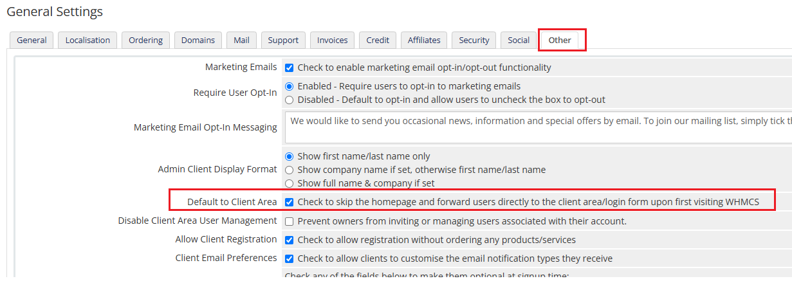Switch to the Invoices tab

click(x=332, y=40)
